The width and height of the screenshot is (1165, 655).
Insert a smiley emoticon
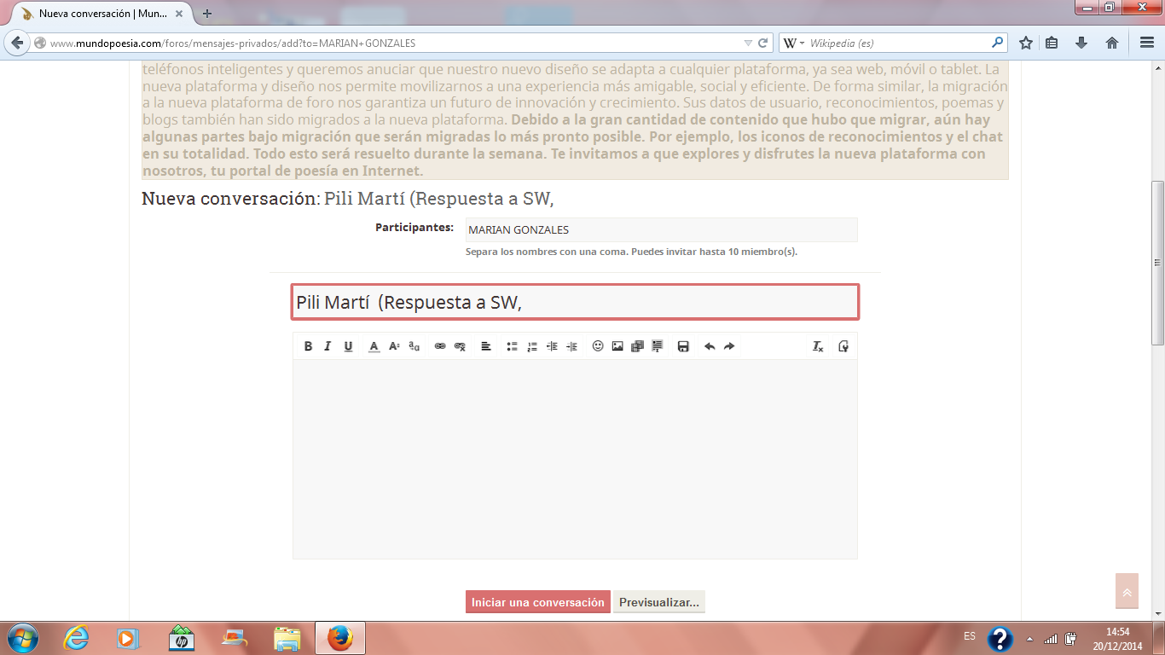(x=598, y=346)
